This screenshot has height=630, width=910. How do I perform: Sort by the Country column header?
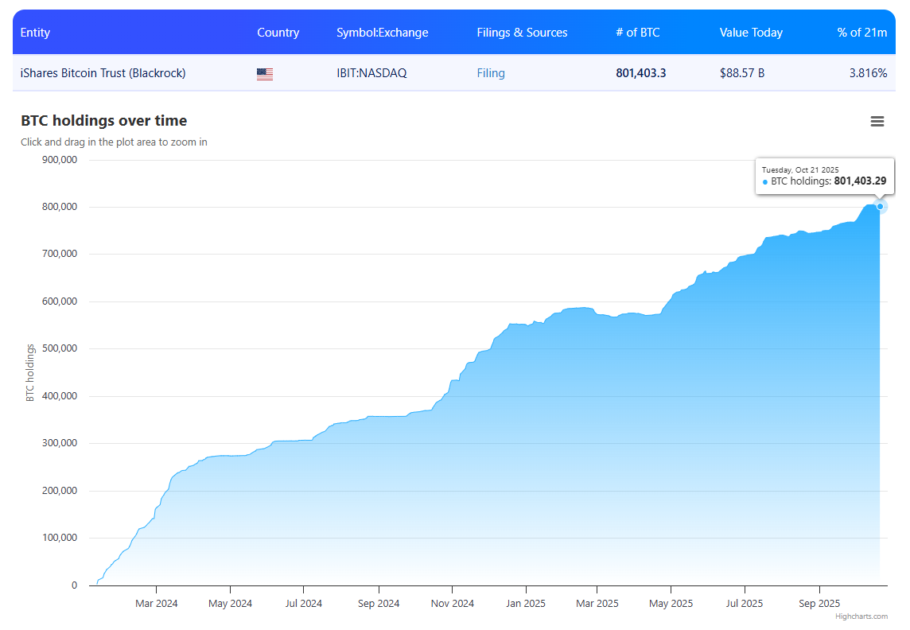click(x=278, y=33)
